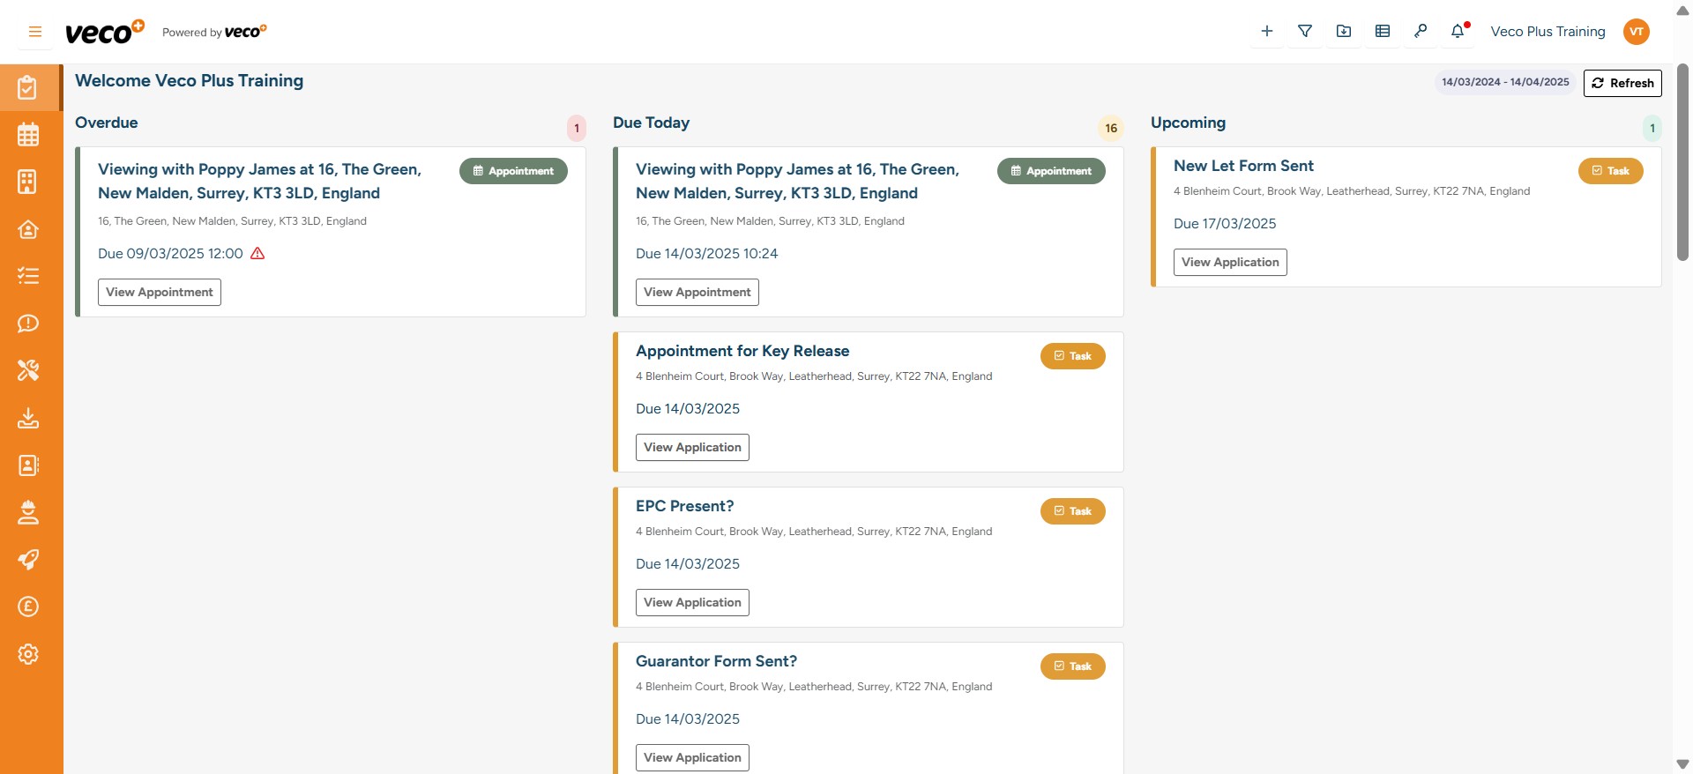Click View Appointment in the Due Today card
The width and height of the screenshot is (1693, 774).
coord(697,292)
